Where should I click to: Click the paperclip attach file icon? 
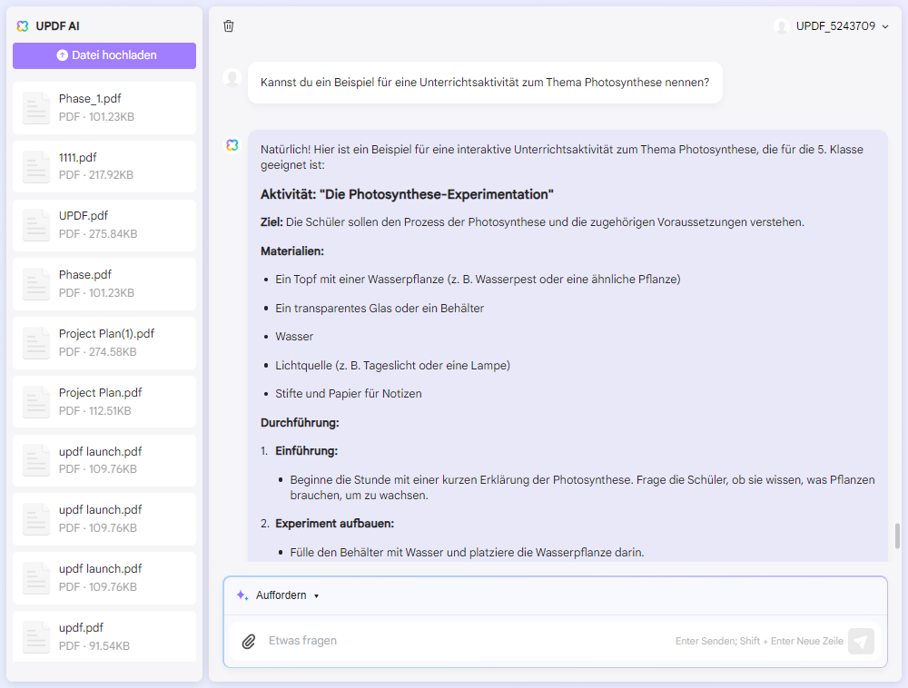coord(249,641)
